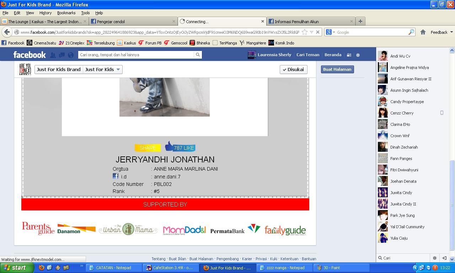Open the Feedback dropdown arrow

coord(451,32)
